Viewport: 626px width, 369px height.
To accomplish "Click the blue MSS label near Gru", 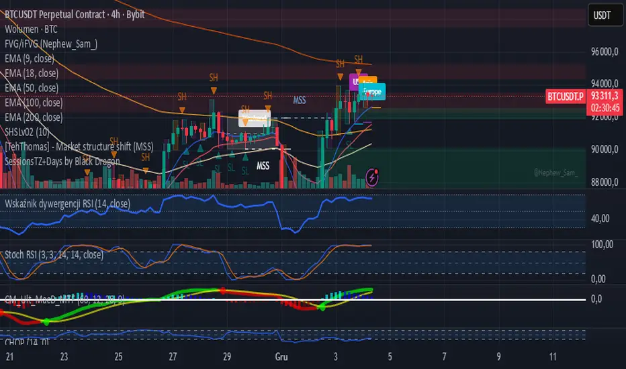I will [300, 100].
